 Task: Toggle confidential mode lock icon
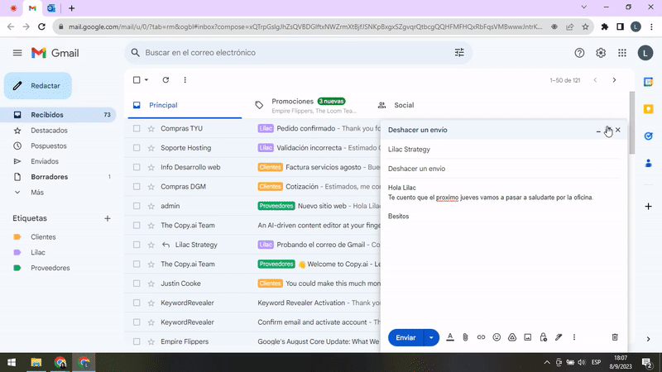click(544, 337)
